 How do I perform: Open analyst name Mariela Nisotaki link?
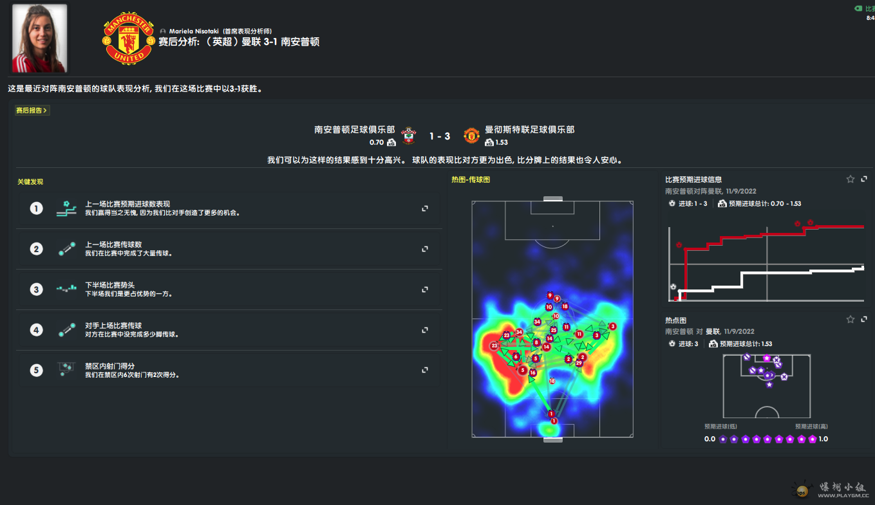pyautogui.click(x=194, y=31)
